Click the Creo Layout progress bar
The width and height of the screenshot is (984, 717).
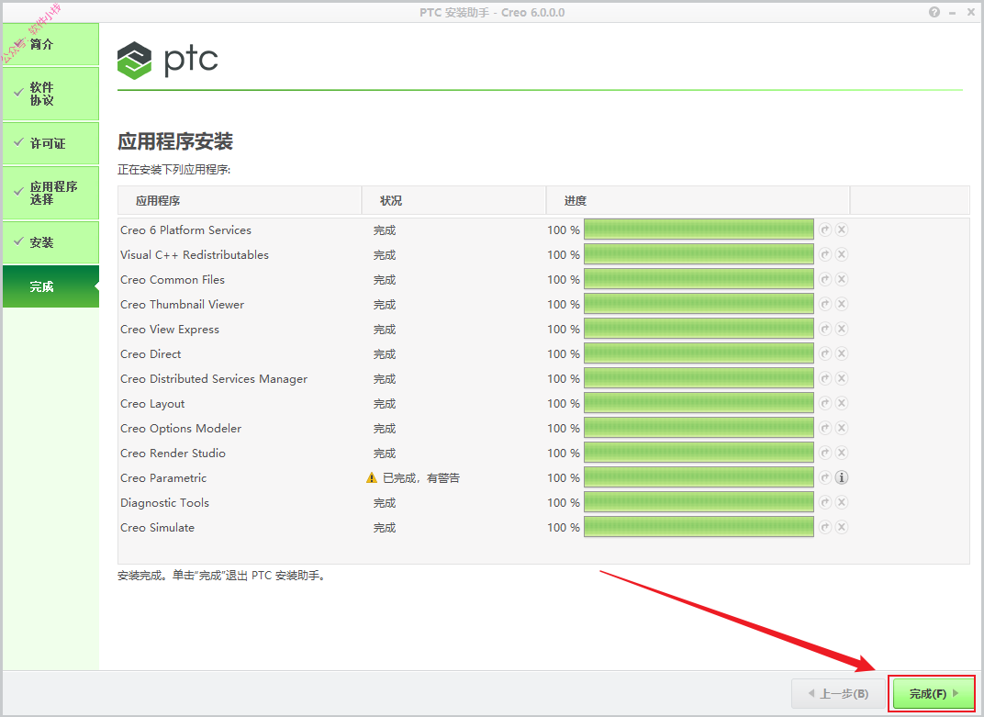[x=699, y=403]
